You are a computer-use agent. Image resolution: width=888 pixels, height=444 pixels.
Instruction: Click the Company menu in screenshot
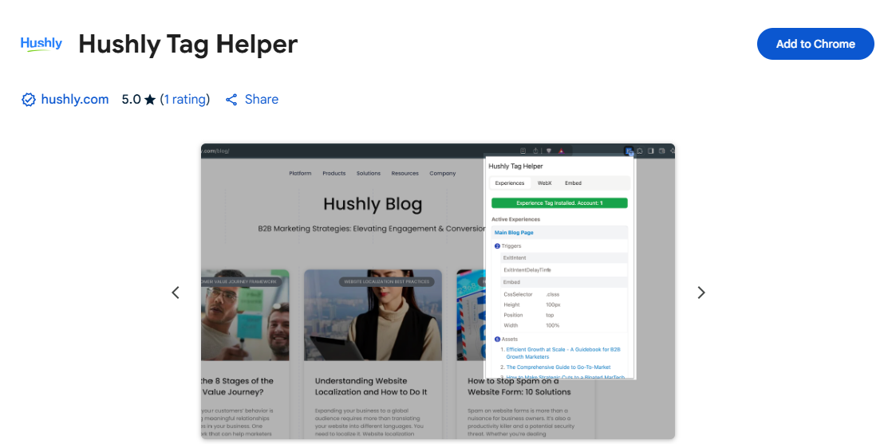(x=442, y=174)
